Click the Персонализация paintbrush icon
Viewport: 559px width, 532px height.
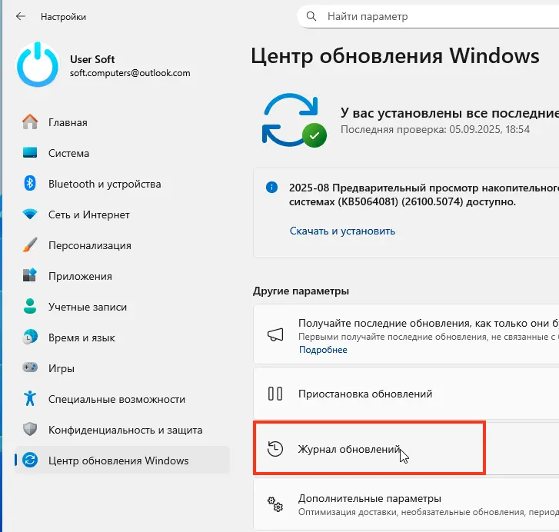(x=30, y=245)
